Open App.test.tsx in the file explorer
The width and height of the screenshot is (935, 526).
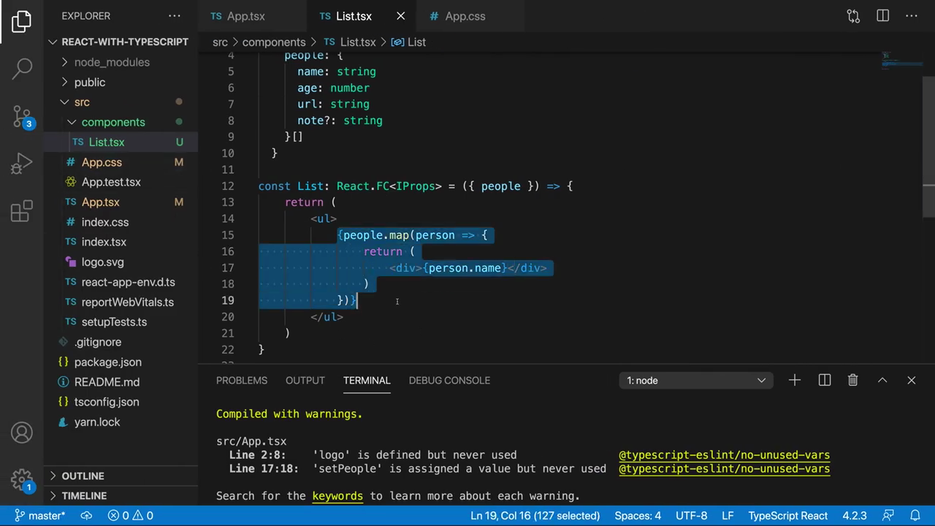pos(121,182)
